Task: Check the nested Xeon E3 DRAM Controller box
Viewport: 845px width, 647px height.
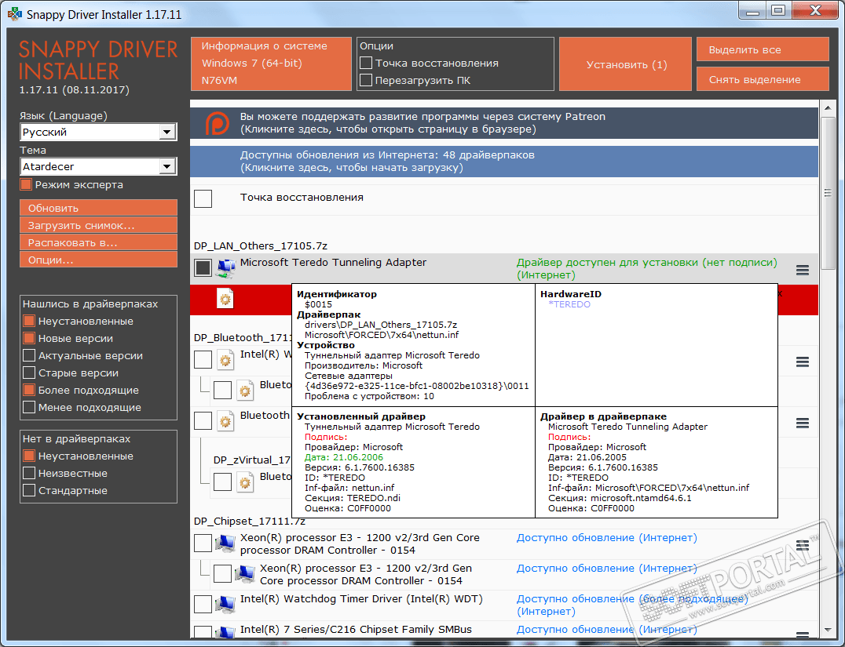Action: coord(222,574)
